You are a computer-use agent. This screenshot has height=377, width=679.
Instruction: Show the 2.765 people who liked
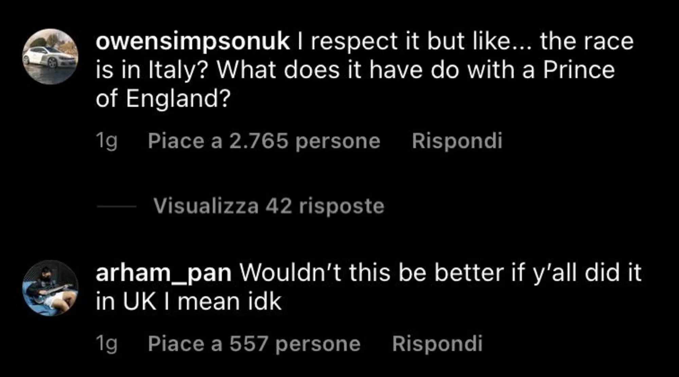[x=264, y=140]
